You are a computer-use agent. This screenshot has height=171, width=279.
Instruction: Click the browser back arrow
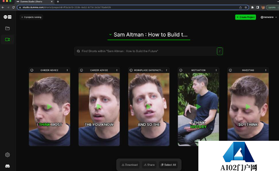(x=3, y=7)
